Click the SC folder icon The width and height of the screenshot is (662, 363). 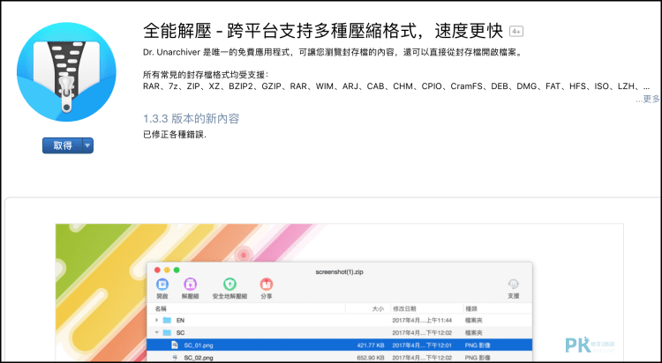point(167,333)
